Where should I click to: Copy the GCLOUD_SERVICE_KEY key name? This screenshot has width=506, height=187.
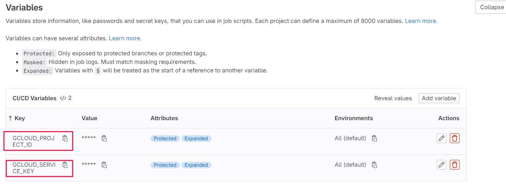click(65, 165)
